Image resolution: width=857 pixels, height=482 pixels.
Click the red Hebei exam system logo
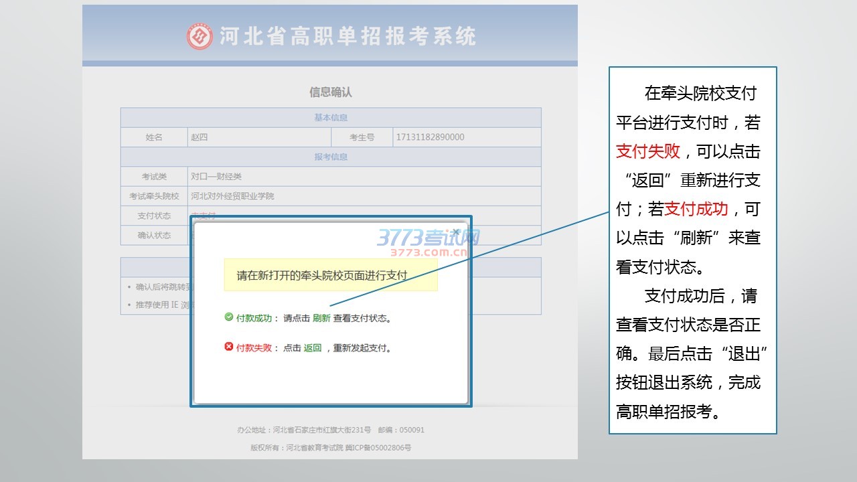click(x=200, y=36)
